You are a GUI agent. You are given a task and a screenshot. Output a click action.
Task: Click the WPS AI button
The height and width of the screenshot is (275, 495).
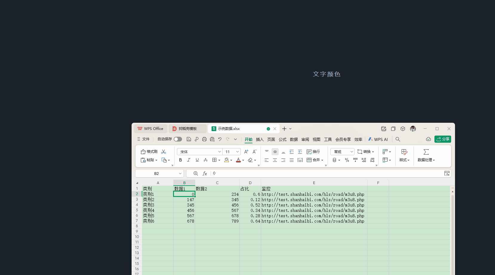(378, 139)
